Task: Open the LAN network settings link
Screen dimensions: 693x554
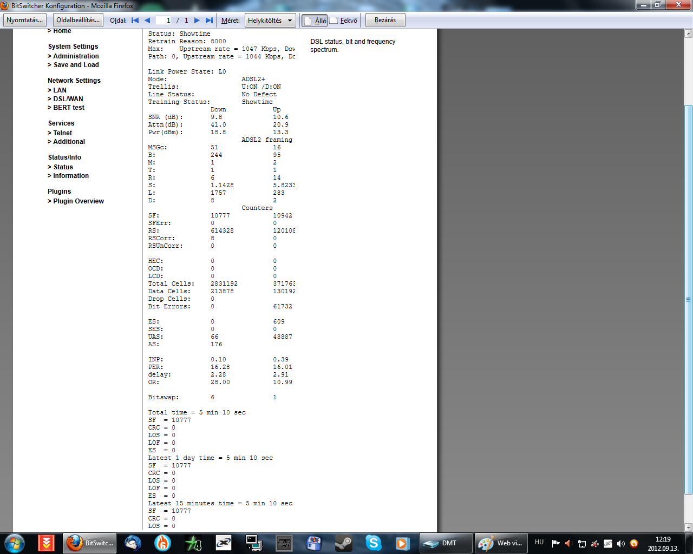Action: pos(60,90)
